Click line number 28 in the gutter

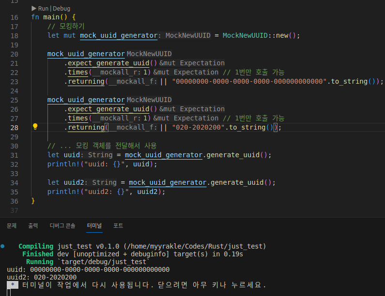[14, 127]
